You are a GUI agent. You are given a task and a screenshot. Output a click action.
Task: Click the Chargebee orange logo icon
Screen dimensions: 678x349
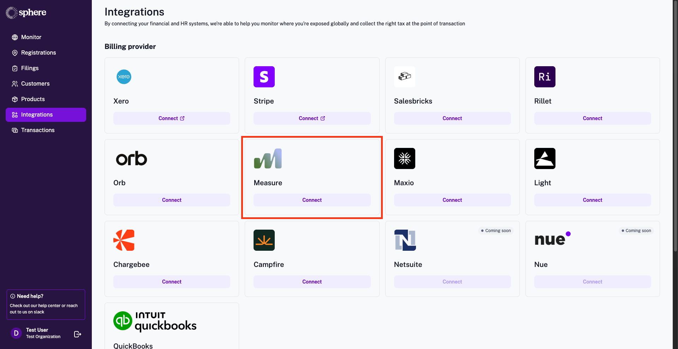click(x=124, y=240)
